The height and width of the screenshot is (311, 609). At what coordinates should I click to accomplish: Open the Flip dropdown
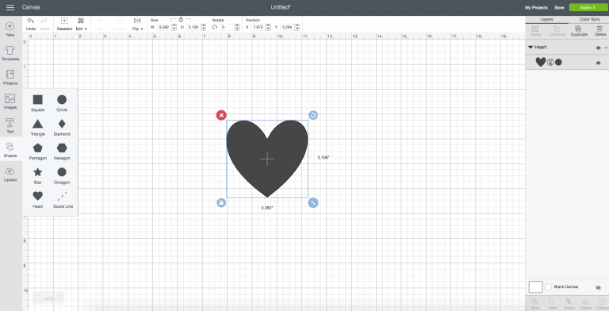tap(137, 24)
